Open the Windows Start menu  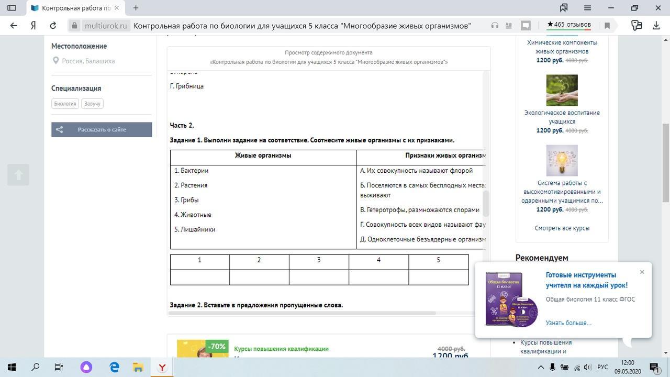(x=12, y=367)
